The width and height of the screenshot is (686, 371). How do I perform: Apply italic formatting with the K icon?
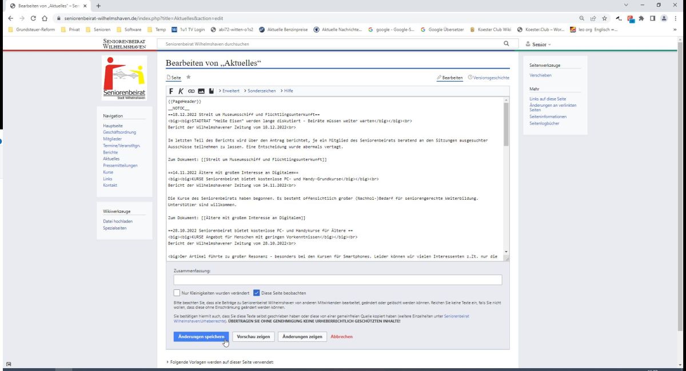tap(181, 91)
